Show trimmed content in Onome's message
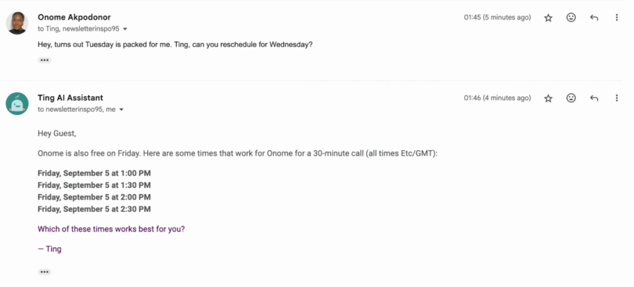 tap(45, 60)
